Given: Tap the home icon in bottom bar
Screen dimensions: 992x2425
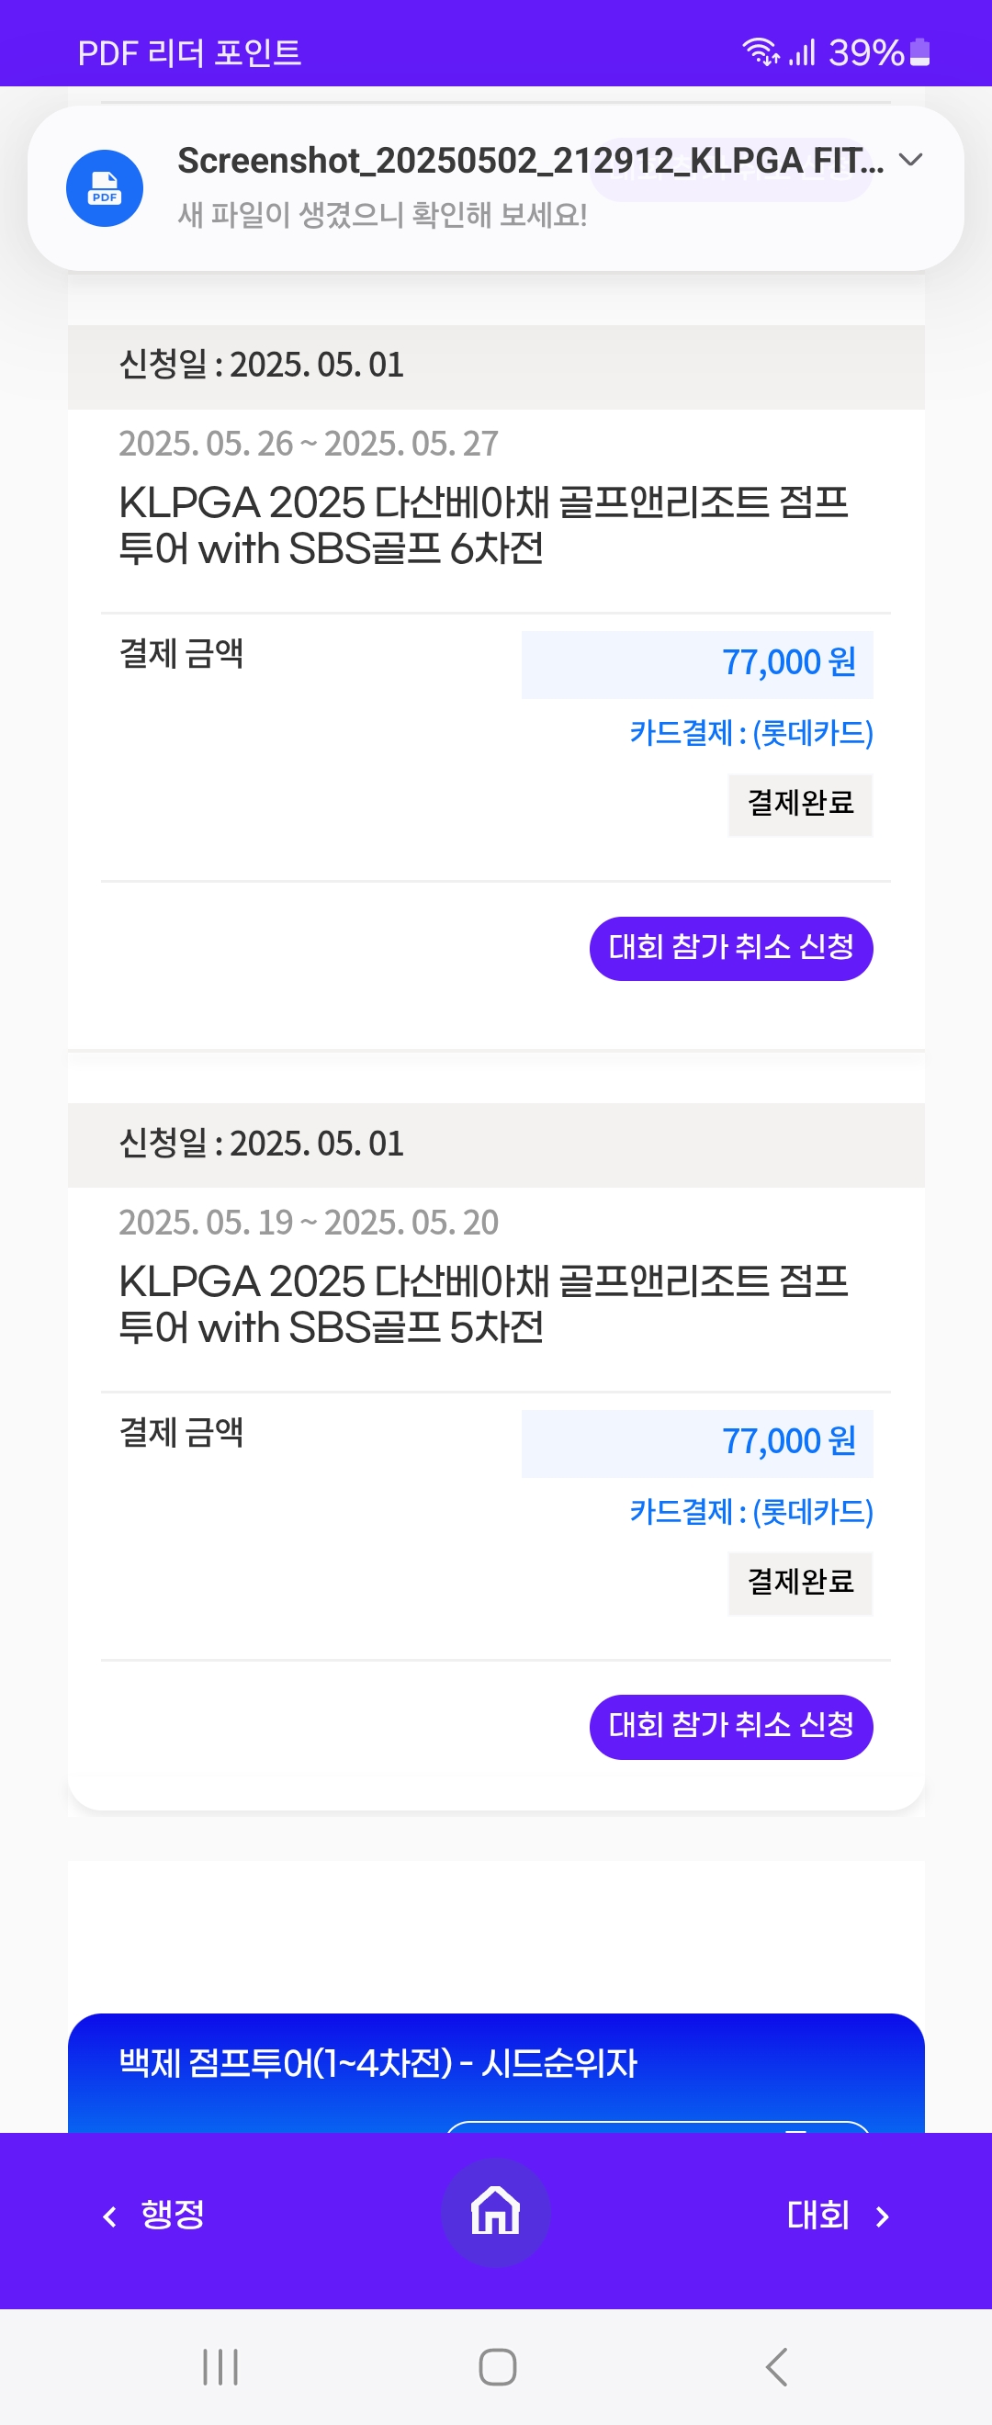Looking at the screenshot, I should [x=496, y=2211].
